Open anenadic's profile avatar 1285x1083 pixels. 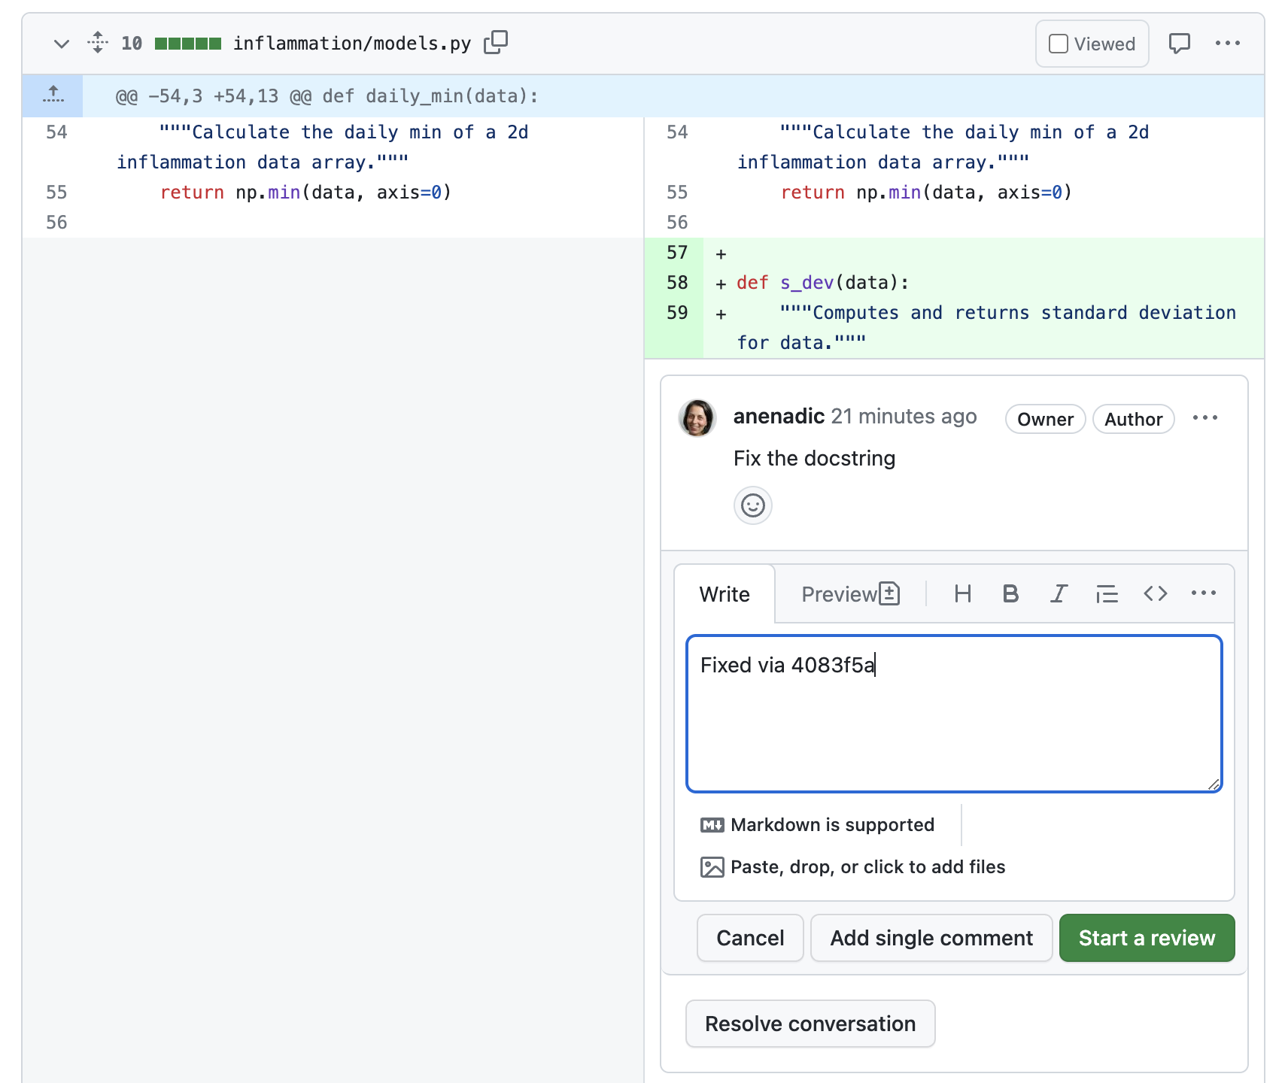point(697,418)
